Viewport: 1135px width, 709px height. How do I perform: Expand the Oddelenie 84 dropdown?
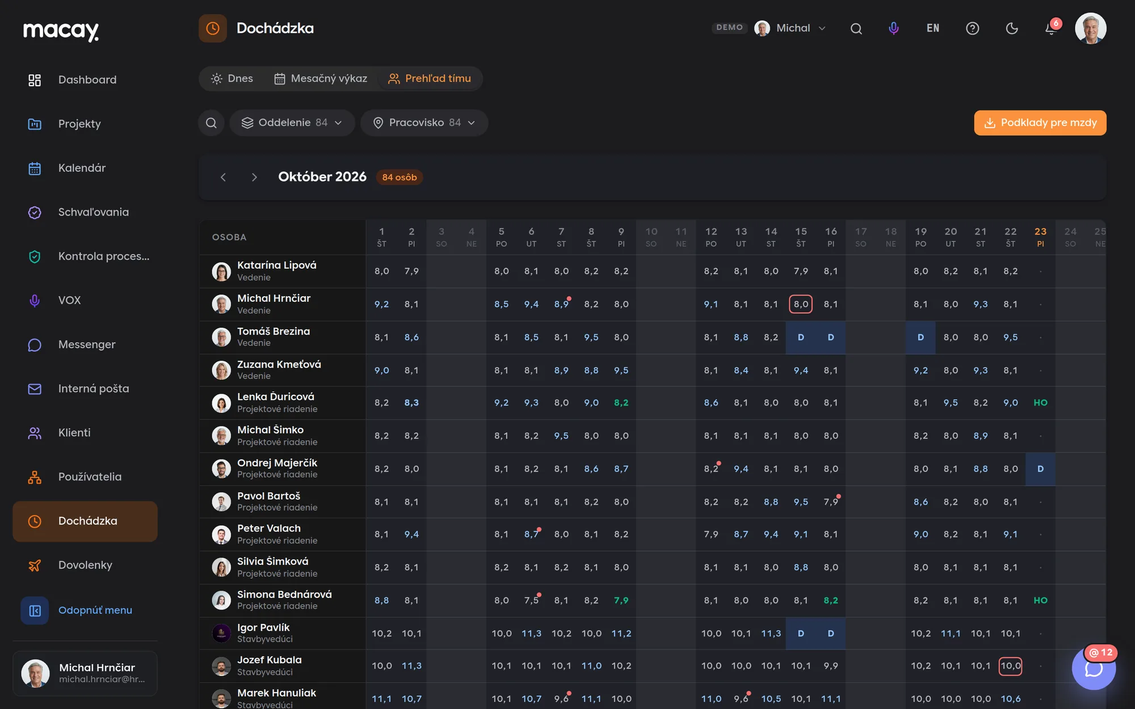(292, 123)
